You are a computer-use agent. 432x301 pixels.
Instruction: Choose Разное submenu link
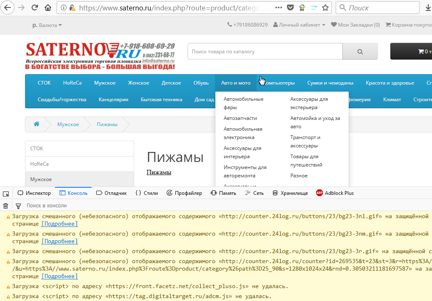point(299,176)
